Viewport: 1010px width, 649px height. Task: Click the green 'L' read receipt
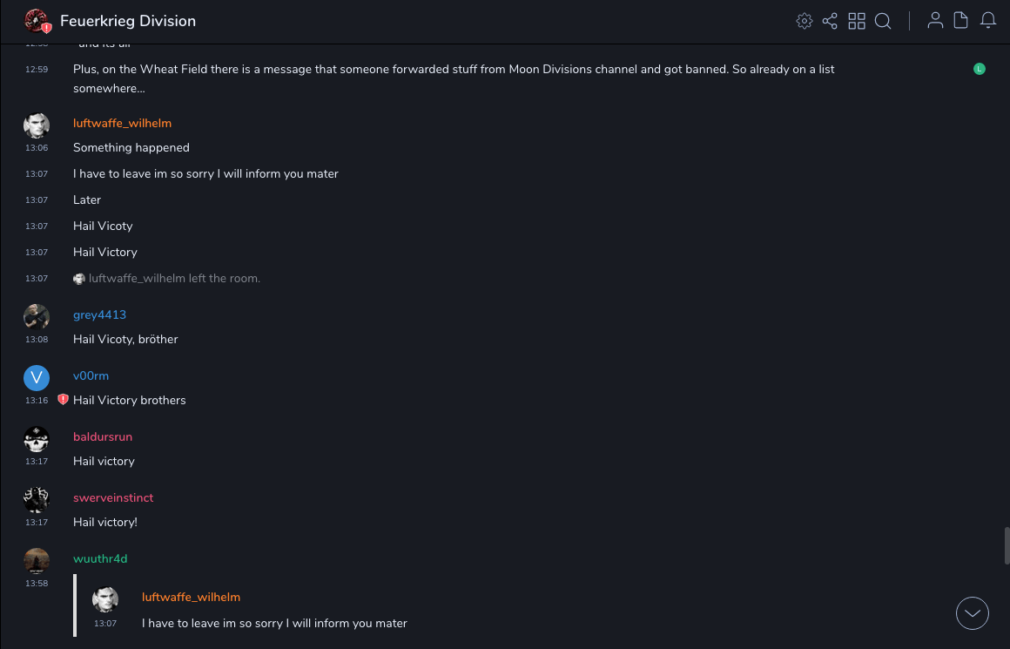pyautogui.click(x=980, y=69)
